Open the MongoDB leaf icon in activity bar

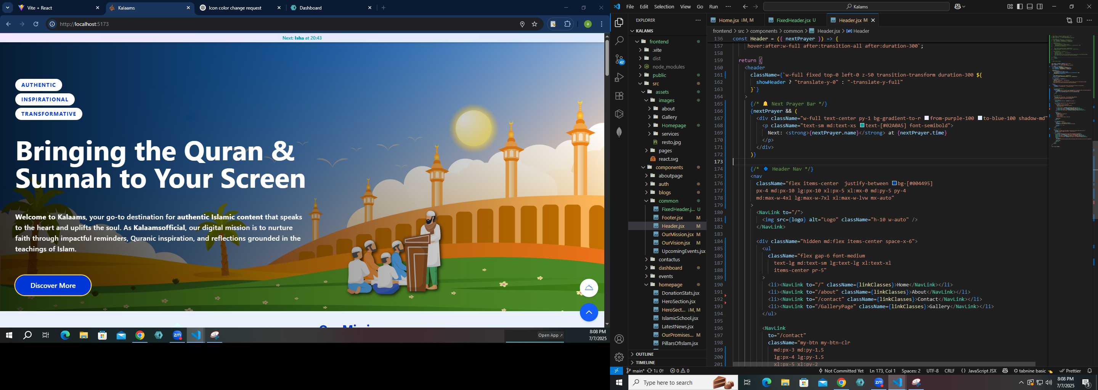click(x=619, y=132)
